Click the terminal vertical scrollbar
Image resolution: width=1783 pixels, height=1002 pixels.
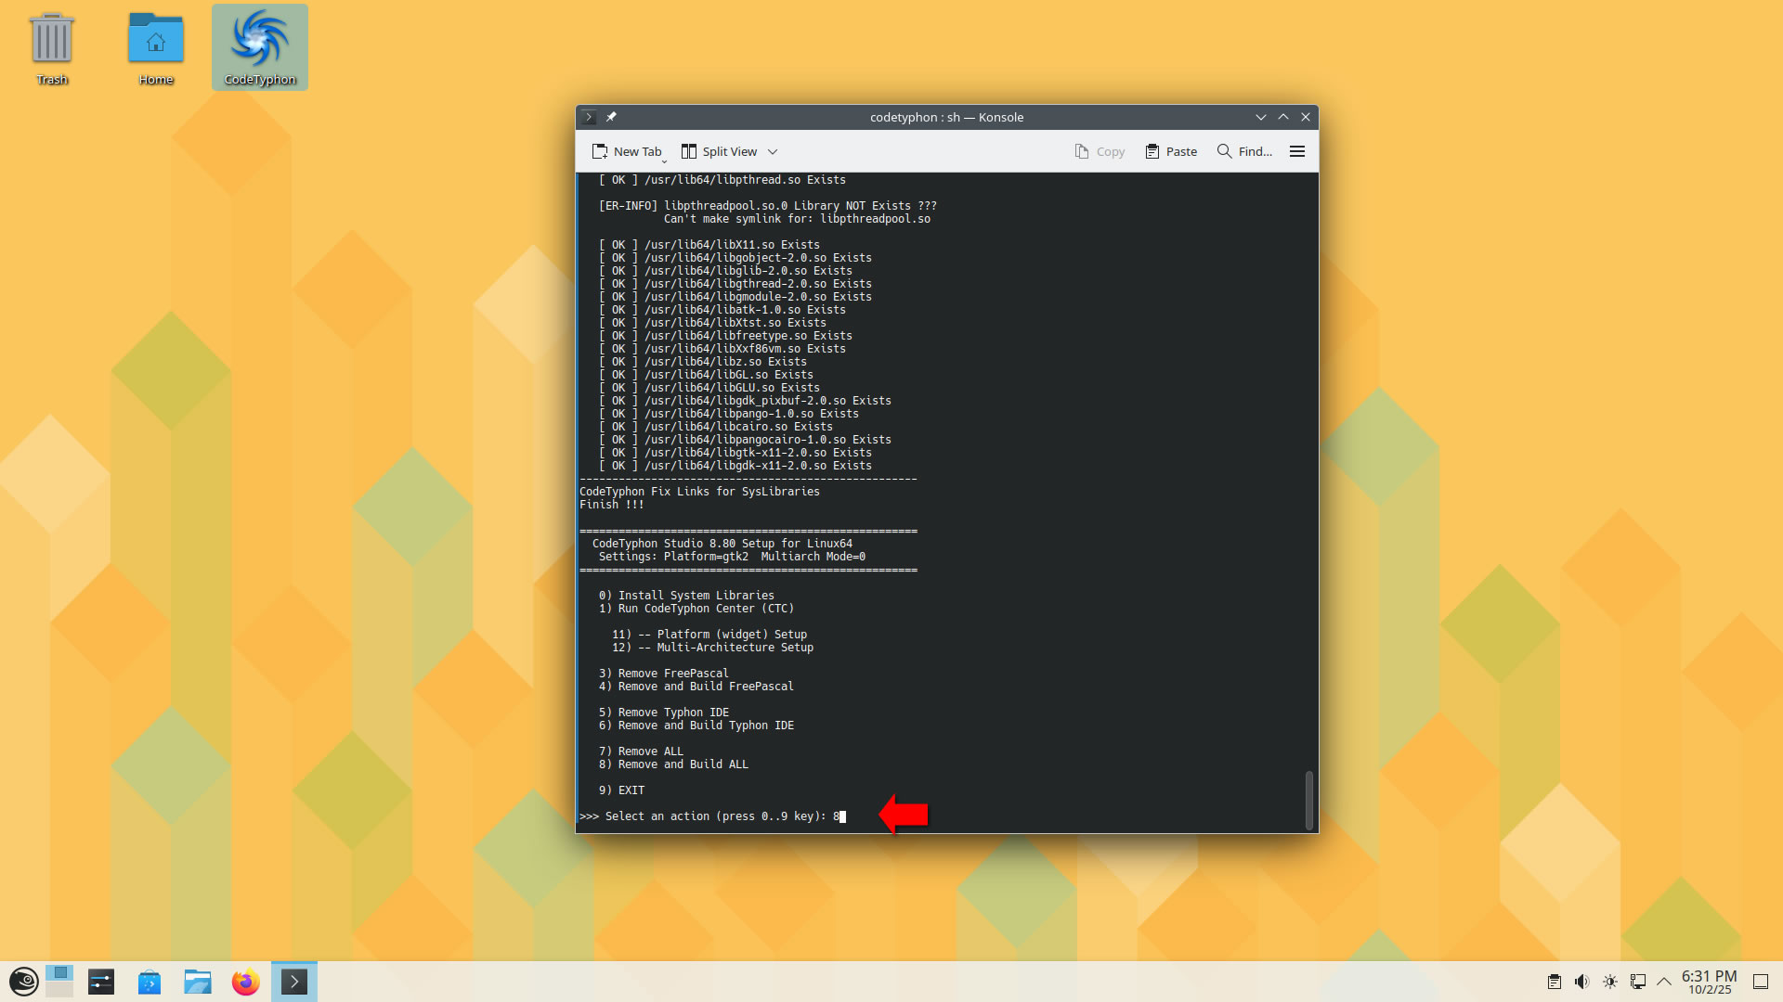click(x=1308, y=798)
